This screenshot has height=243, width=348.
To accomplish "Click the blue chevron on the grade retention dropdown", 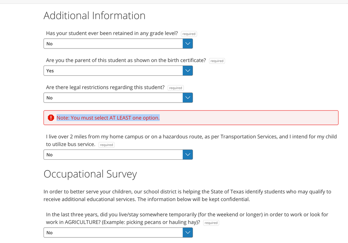I will pos(187,44).
